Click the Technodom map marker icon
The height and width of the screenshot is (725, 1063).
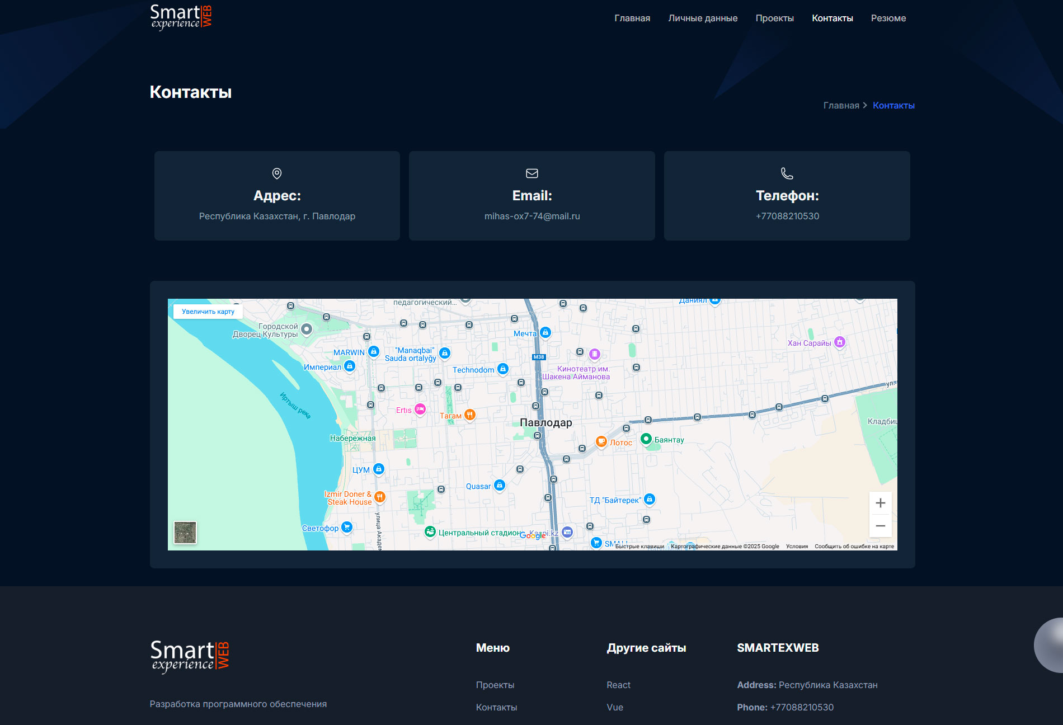502,369
